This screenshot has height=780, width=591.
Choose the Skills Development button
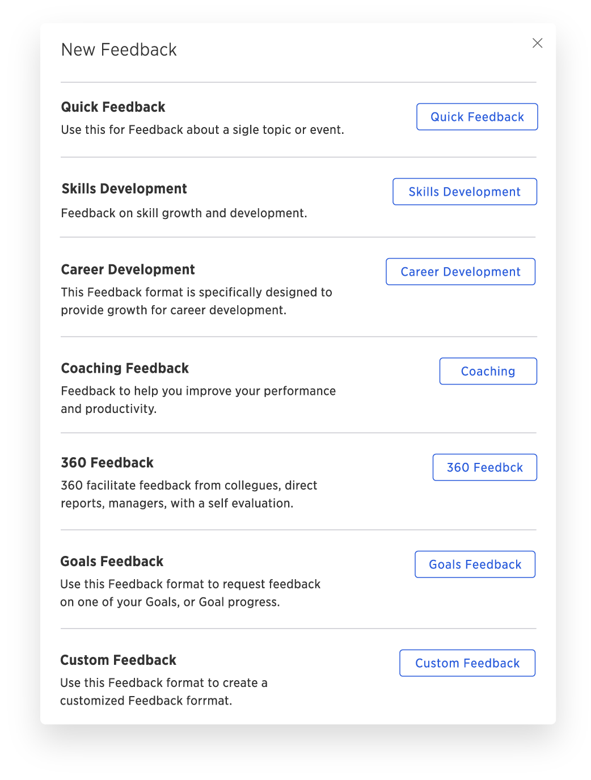pyautogui.click(x=465, y=192)
